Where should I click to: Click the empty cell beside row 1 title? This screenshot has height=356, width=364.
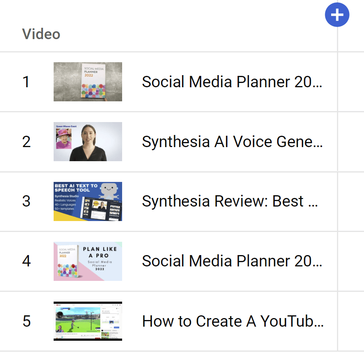[351, 81]
